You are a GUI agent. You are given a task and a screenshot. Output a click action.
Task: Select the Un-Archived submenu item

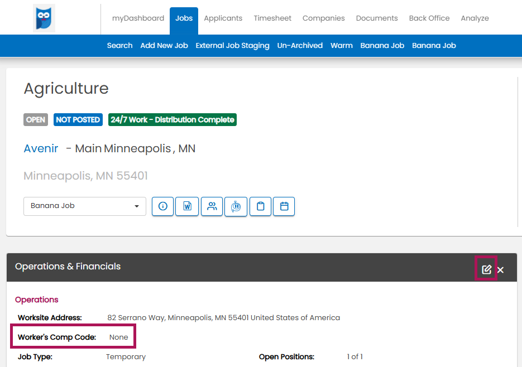(x=300, y=46)
